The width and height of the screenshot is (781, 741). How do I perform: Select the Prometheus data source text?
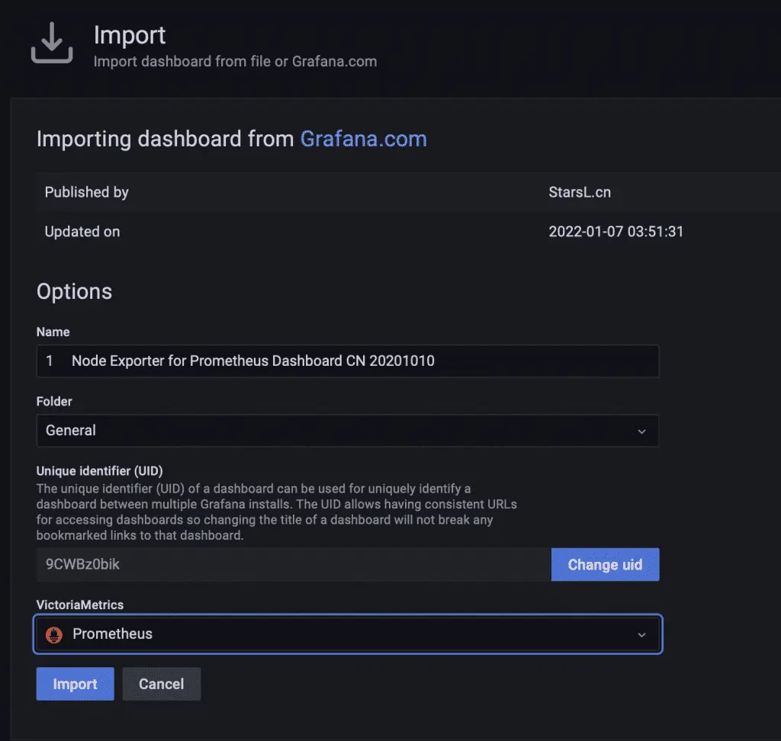coord(112,634)
